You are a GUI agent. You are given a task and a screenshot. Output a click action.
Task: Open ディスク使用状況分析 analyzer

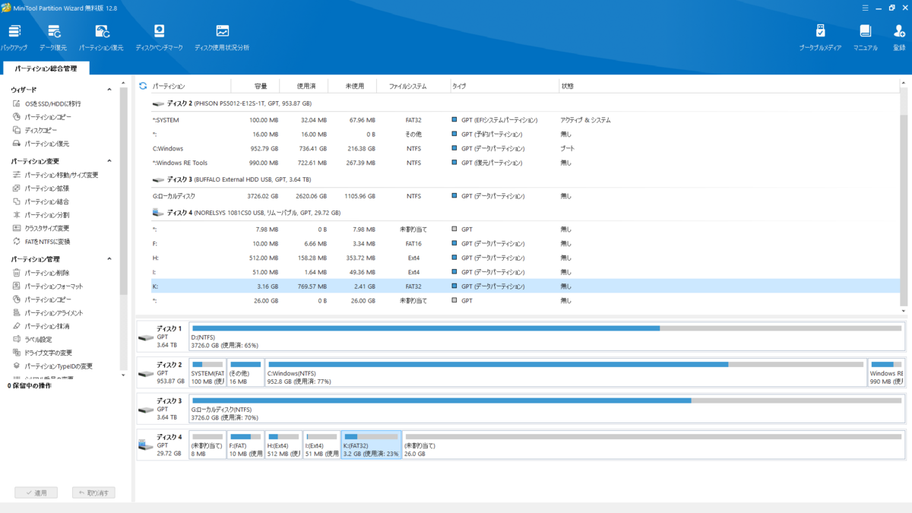(x=222, y=37)
